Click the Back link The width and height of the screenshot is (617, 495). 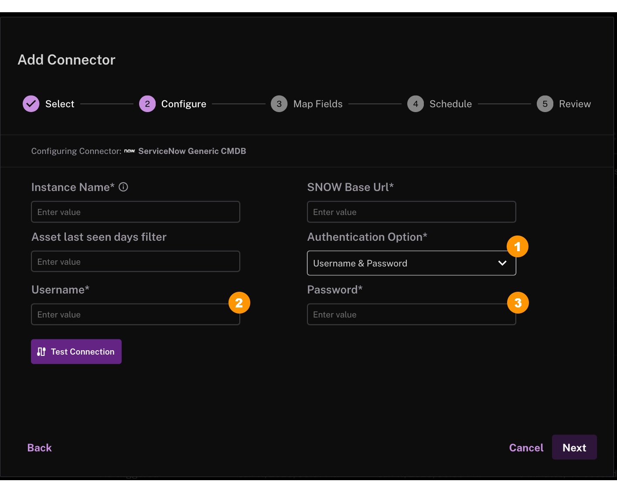39,448
